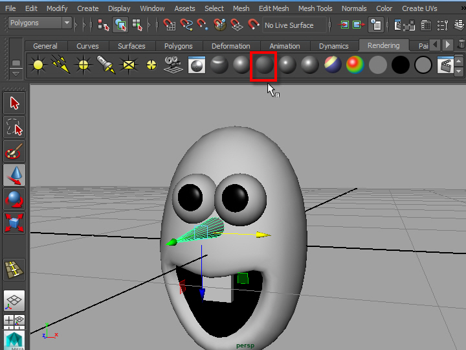Click the render clapperboard shelf button
This screenshot has height=350, width=466.
(445, 65)
